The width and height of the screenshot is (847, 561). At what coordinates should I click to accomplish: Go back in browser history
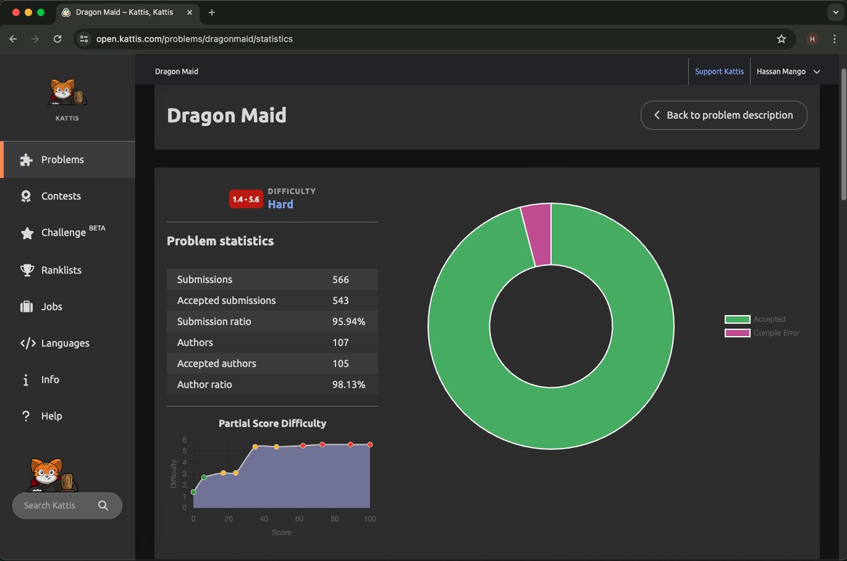pyautogui.click(x=13, y=39)
